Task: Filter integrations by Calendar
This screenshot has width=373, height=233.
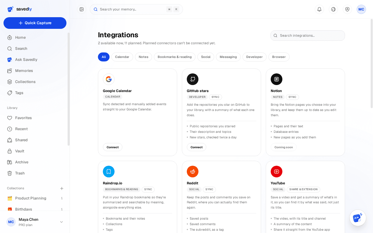Action: (x=122, y=57)
